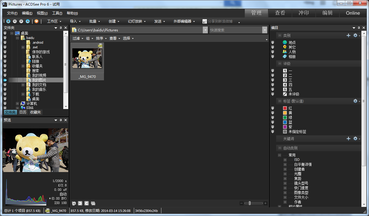Switch to the Online mode tab

click(353, 13)
